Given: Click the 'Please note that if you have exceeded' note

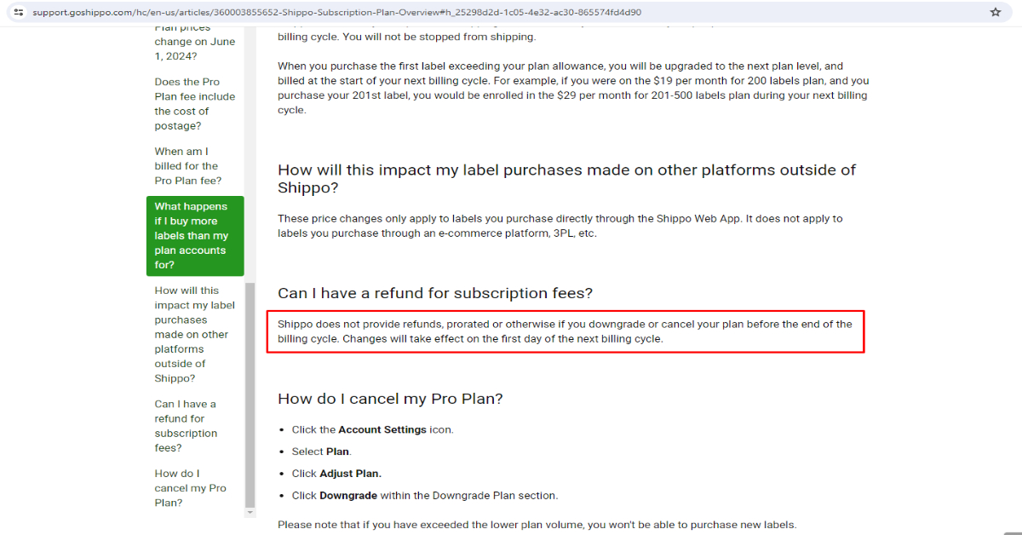Looking at the screenshot, I should [537, 525].
